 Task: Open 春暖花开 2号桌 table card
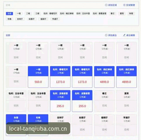coord(82,77)
